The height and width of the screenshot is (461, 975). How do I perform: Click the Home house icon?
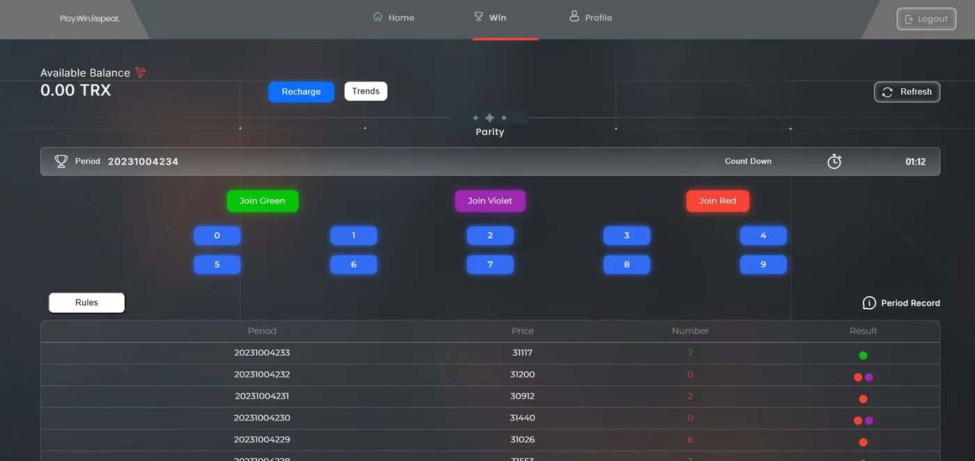378,17
